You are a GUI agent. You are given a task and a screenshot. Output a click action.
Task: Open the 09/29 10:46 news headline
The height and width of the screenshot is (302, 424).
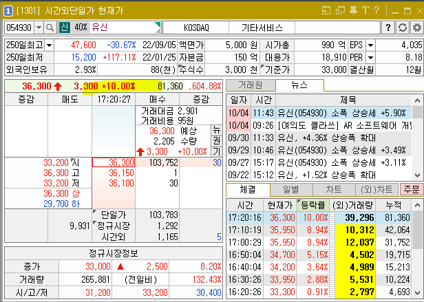point(342,150)
